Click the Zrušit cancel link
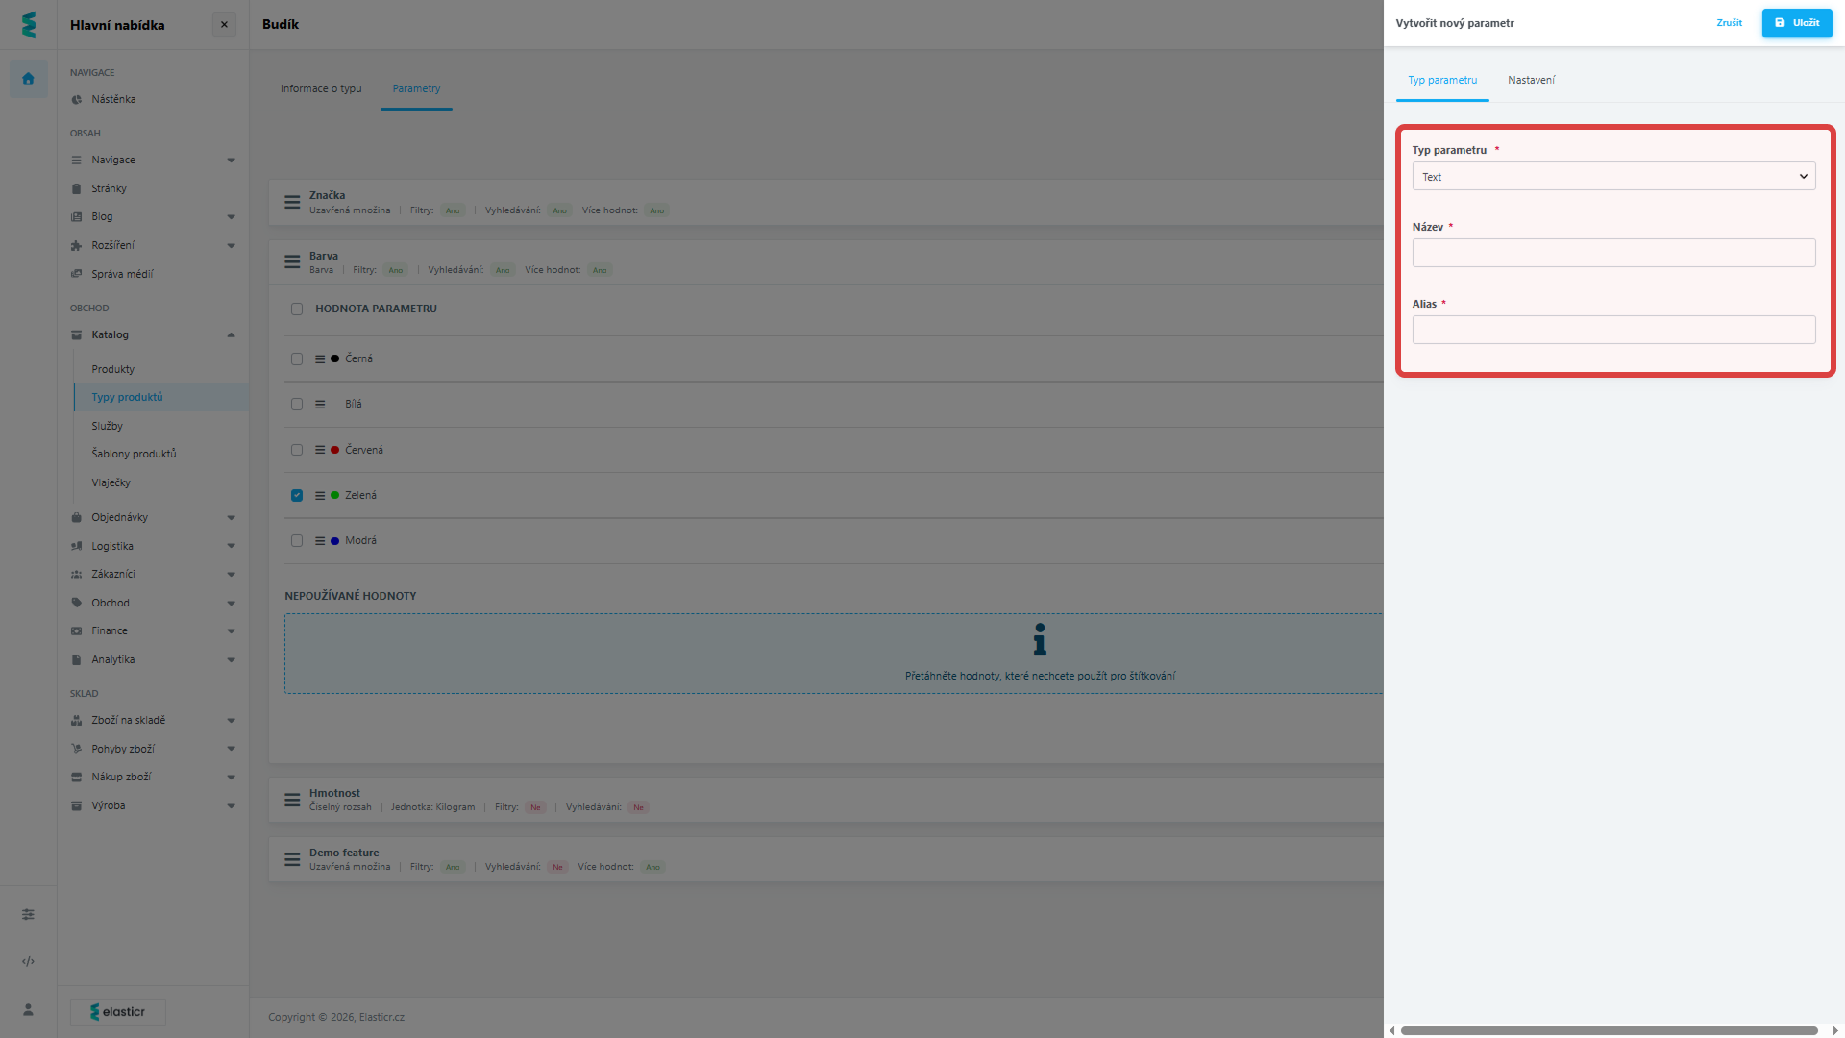The height and width of the screenshot is (1038, 1845). tap(1729, 23)
